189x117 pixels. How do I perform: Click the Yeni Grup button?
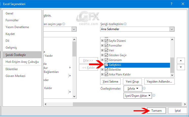[132, 82]
